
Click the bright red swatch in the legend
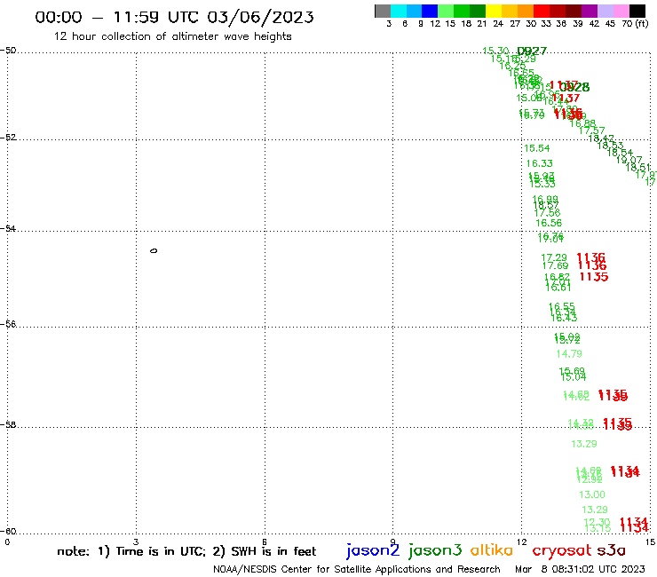coord(542,11)
